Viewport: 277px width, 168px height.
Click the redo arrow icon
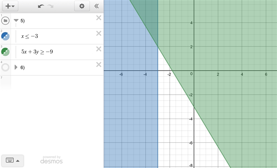tap(51, 6)
